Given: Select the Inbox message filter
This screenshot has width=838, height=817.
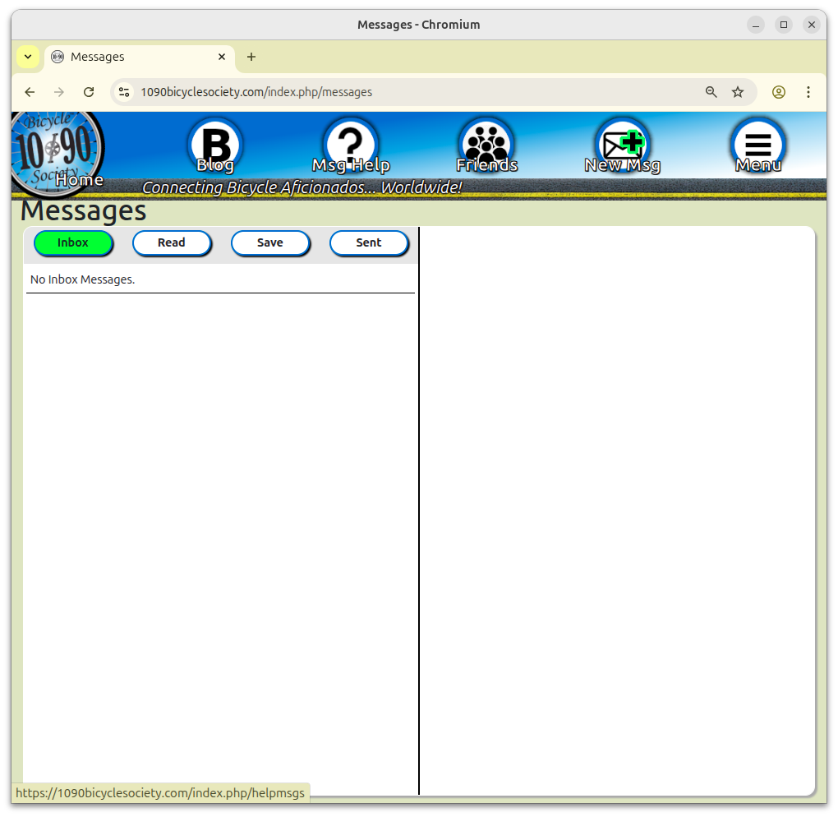Looking at the screenshot, I should coord(73,242).
